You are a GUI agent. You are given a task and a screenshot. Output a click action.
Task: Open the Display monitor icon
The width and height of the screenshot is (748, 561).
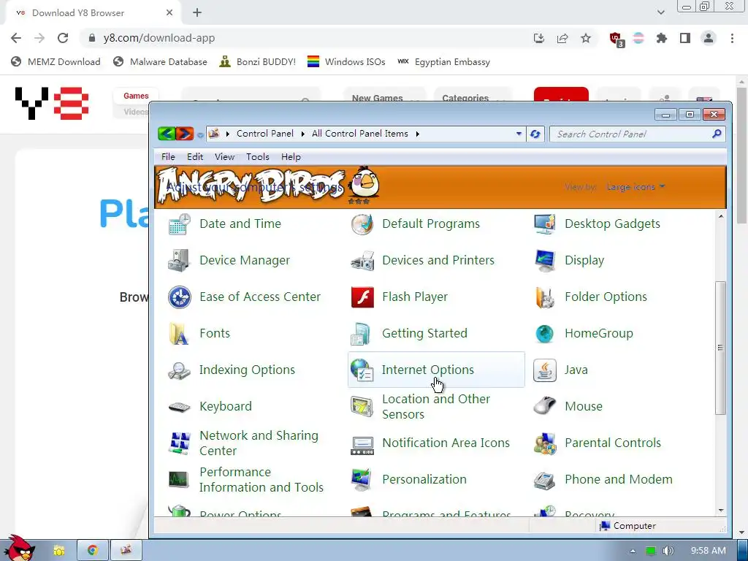[545, 260]
